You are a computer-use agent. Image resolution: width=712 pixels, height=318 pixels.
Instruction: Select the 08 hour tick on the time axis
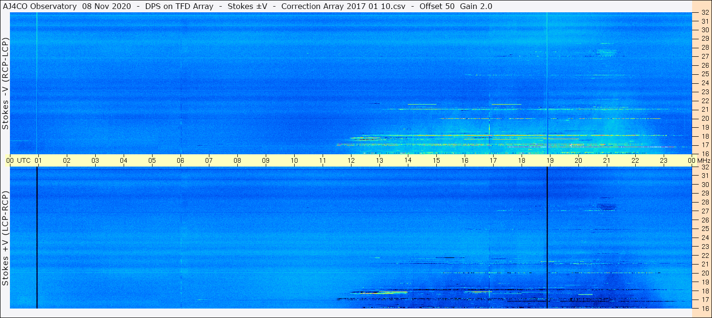pyautogui.click(x=237, y=160)
